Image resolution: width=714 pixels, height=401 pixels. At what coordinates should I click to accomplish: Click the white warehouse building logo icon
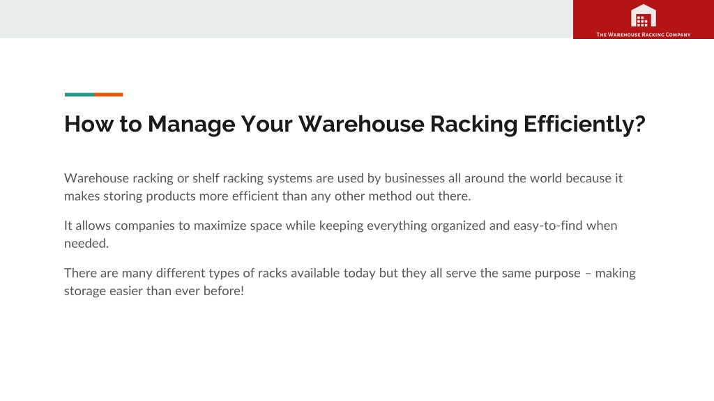point(643,15)
